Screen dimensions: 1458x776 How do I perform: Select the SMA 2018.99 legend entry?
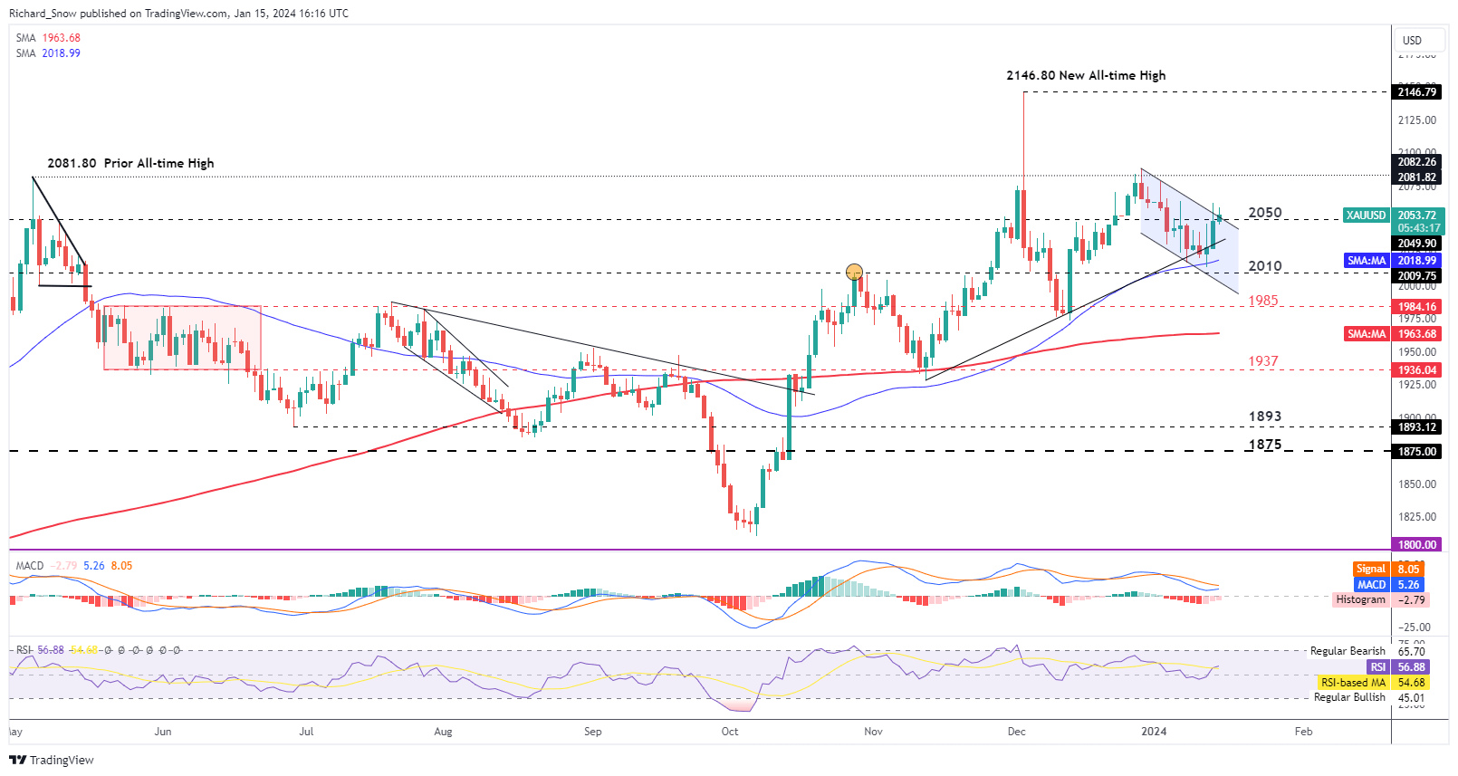tap(48, 53)
